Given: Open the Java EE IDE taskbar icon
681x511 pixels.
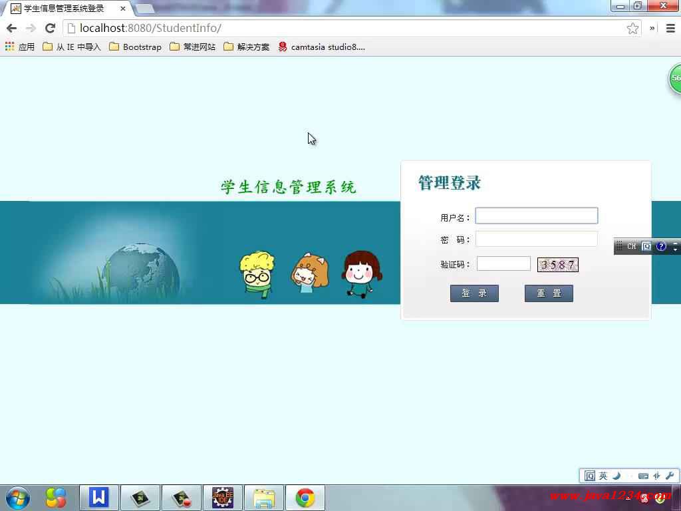Looking at the screenshot, I should [223, 498].
